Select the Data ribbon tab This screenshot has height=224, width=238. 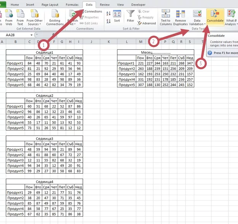(x=89, y=5)
